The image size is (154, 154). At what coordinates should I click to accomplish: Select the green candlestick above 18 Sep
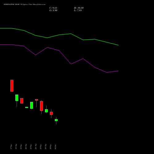(17, 98)
